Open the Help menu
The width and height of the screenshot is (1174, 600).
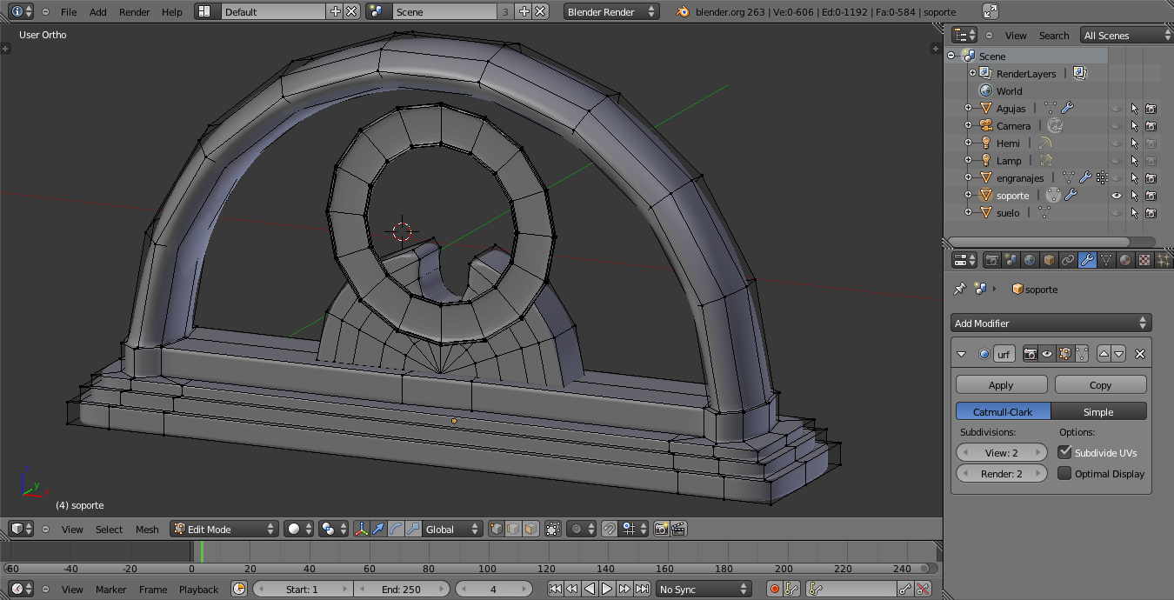click(x=172, y=12)
